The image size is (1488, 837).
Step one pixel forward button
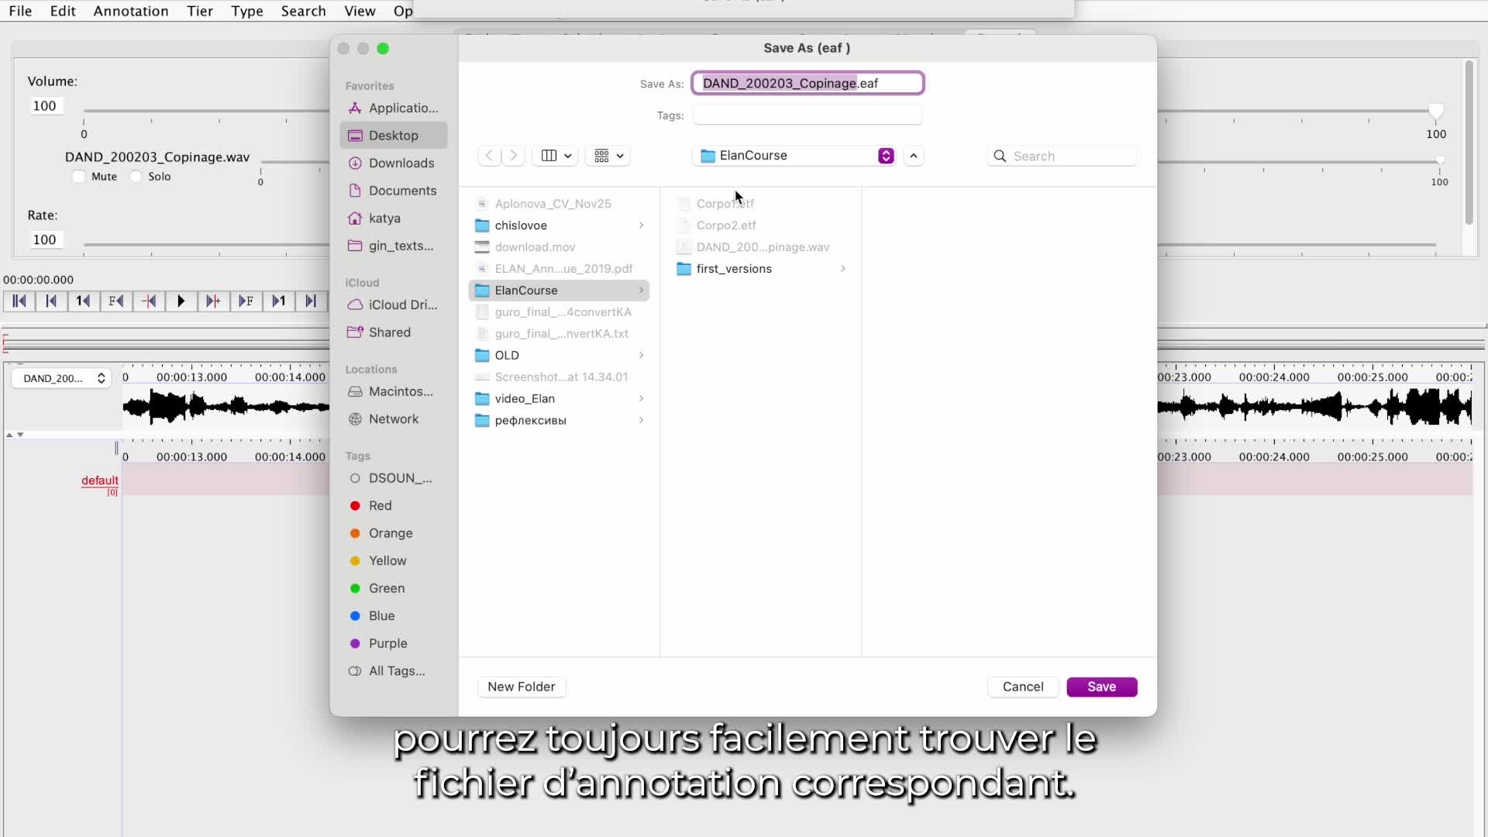(213, 301)
